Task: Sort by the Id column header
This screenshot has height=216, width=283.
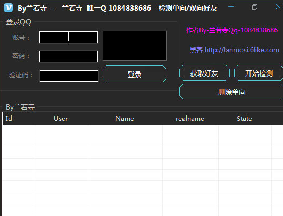Action: [9, 119]
